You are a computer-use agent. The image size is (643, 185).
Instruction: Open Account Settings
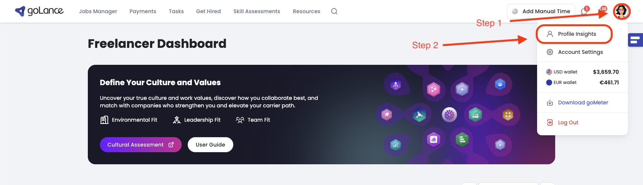point(580,52)
